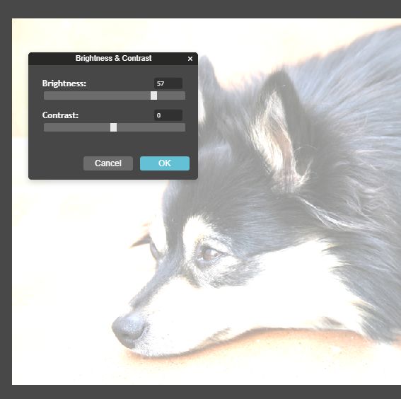401x399 pixels.
Task: Click the Brightness label text
Action: tap(64, 83)
